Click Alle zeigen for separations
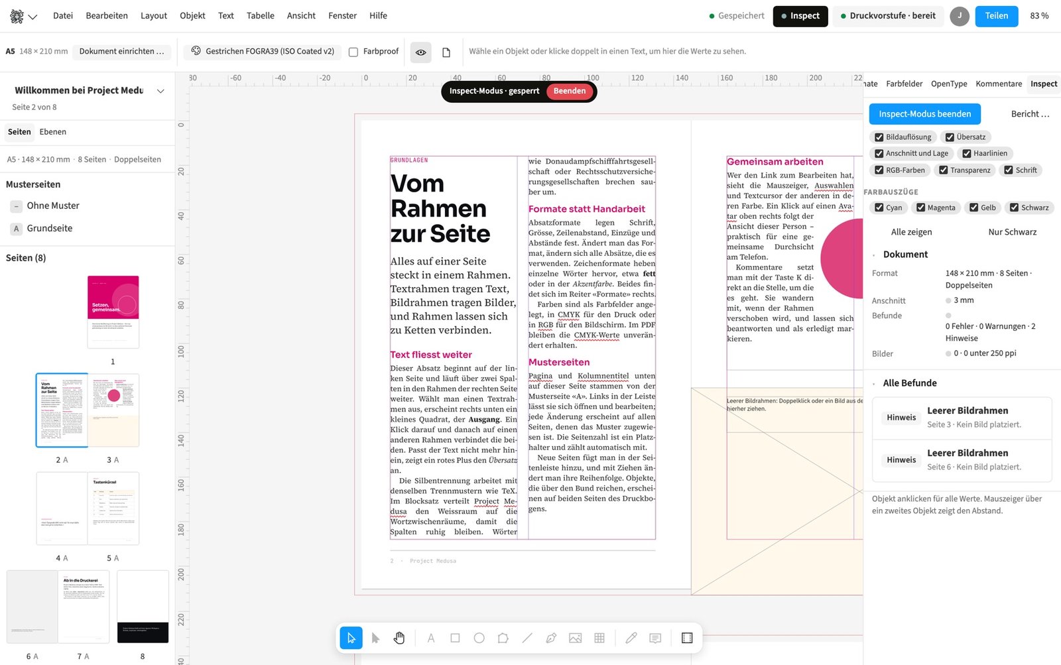Image resolution: width=1061 pixels, height=665 pixels. tap(911, 232)
